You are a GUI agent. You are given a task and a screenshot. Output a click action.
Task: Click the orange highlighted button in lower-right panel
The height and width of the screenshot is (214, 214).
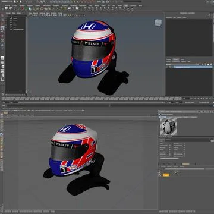pyautogui.click(x=166, y=175)
